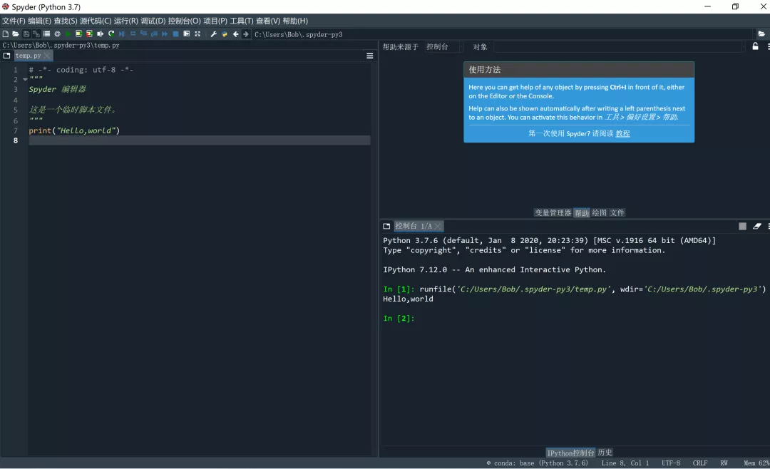The width and height of the screenshot is (770, 469).
Task: Open the Python path manager icon
Action: click(224, 34)
